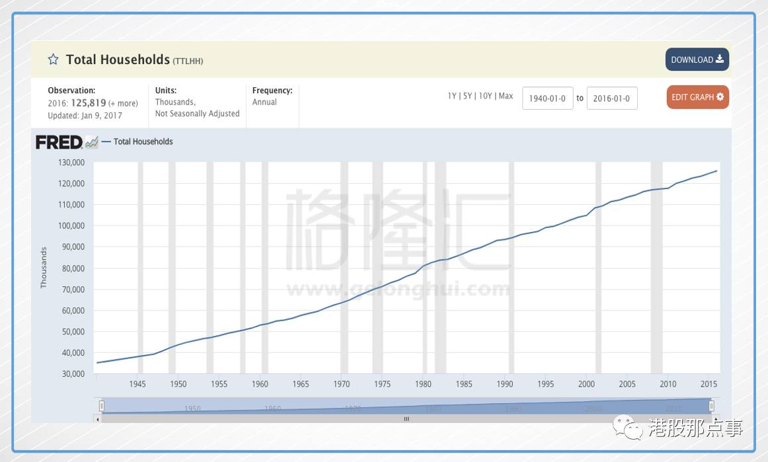Click the favorite star icon beside Total Households
The image size is (768, 462).
tap(53, 59)
